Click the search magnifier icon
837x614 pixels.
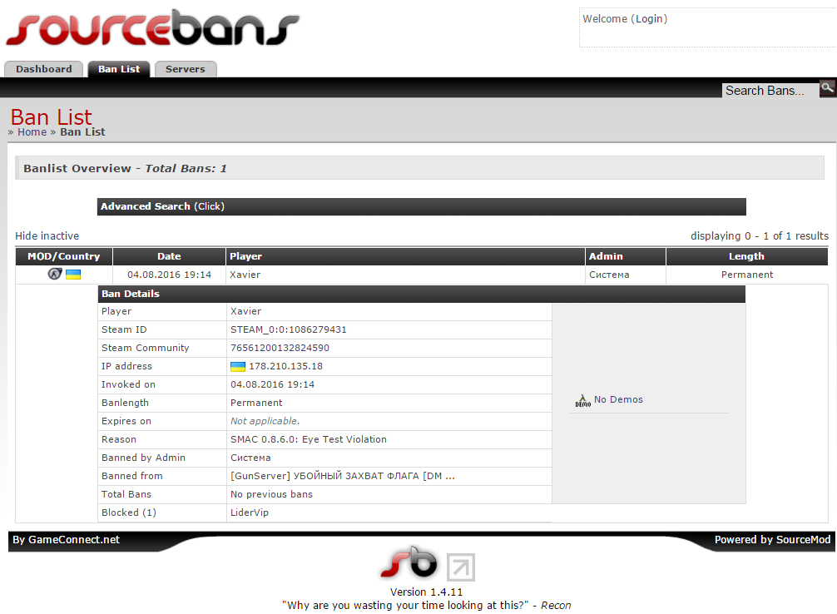[827, 88]
